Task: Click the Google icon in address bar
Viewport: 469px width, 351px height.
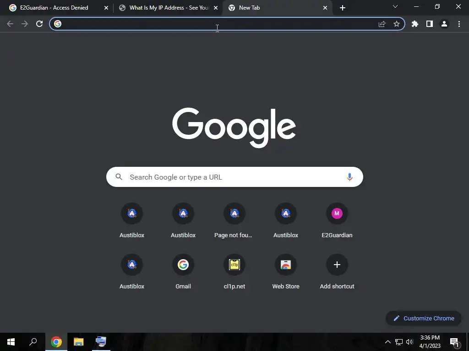Action: (x=58, y=24)
